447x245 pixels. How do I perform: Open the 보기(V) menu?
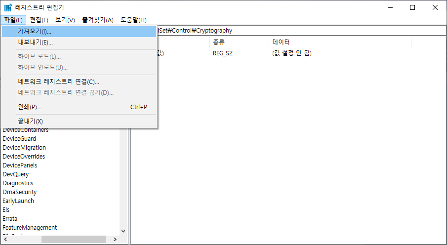click(x=65, y=20)
